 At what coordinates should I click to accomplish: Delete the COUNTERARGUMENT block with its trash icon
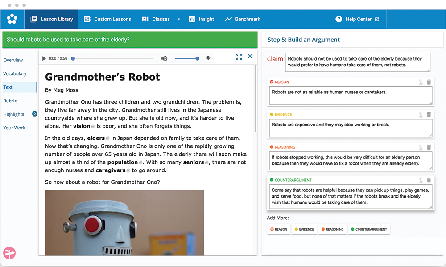[429, 180]
